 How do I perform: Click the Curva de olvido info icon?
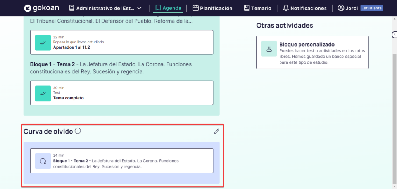tap(78, 131)
